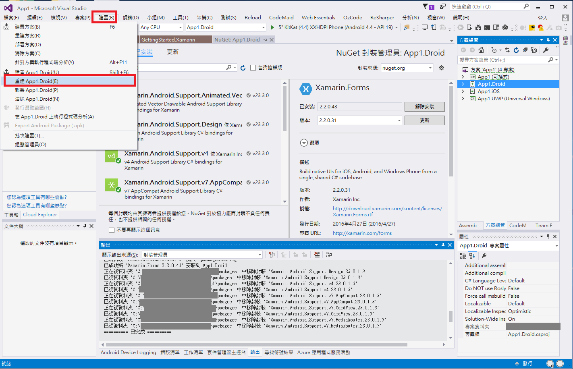
Task: Expand the App1.iOS project node
Action: point(463,91)
